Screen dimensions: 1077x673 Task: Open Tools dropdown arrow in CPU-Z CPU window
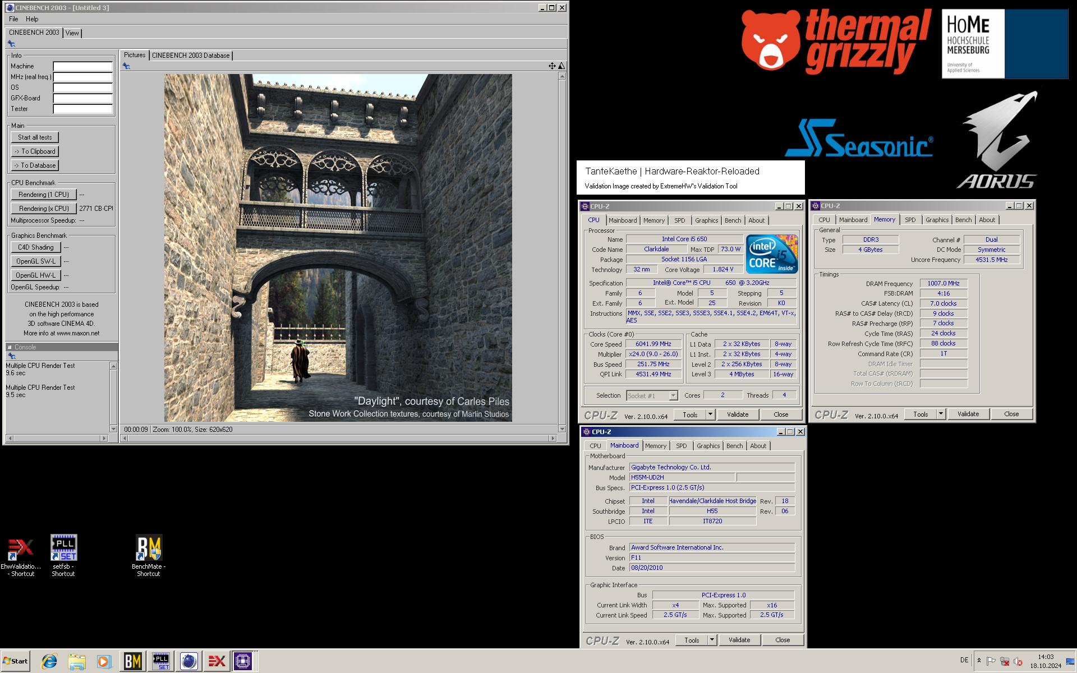(710, 414)
